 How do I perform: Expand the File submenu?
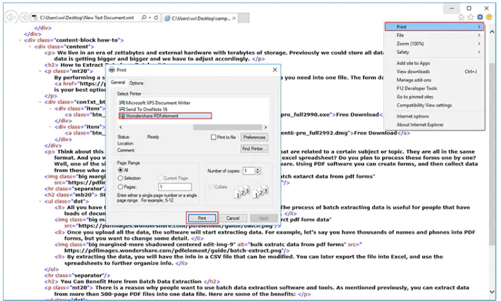pyautogui.click(x=434, y=35)
